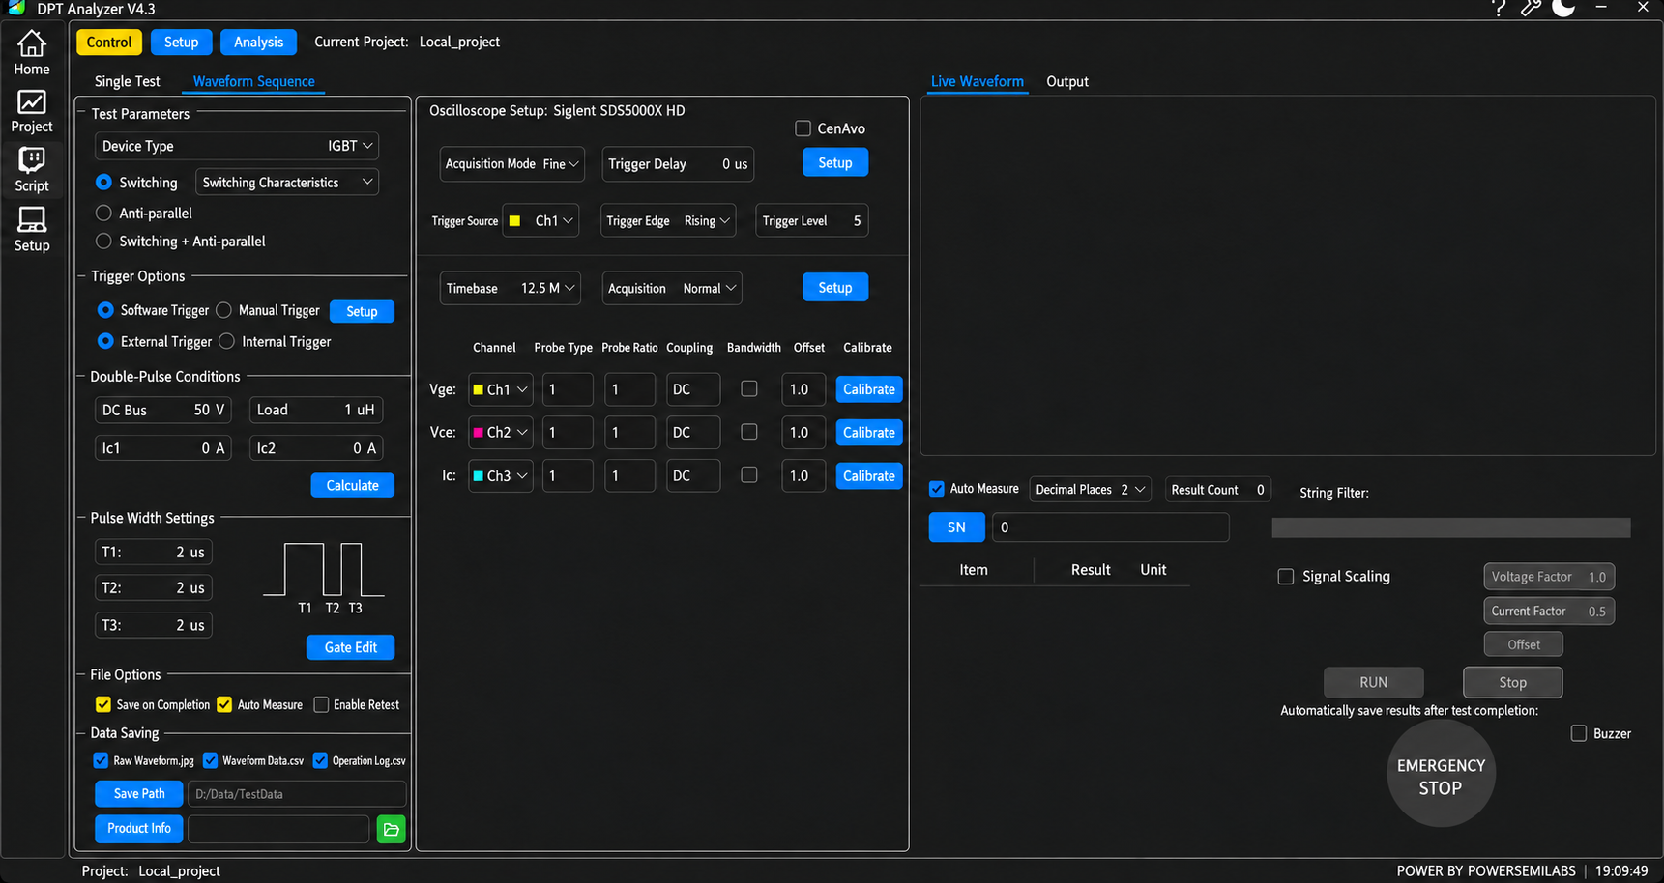Click the green folder browse icon
Screen dimensions: 1664x883
coord(391,829)
